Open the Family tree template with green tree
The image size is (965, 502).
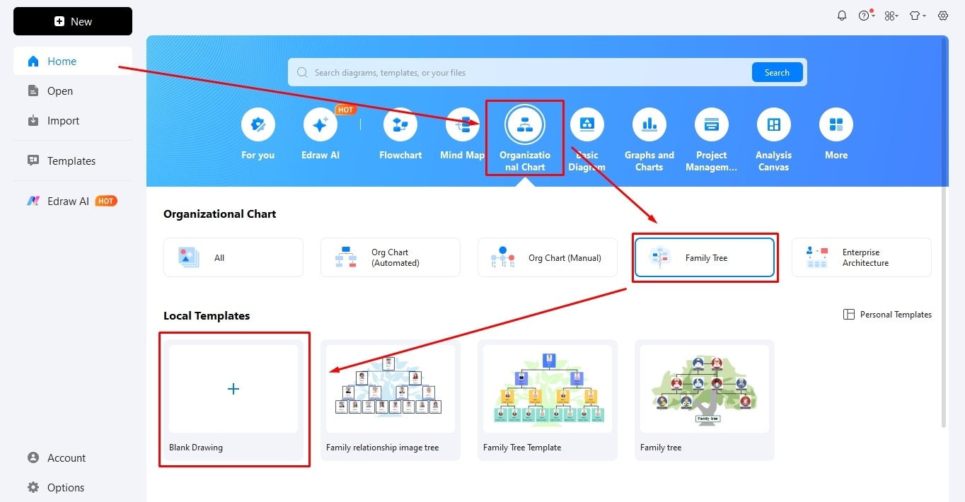click(705, 399)
